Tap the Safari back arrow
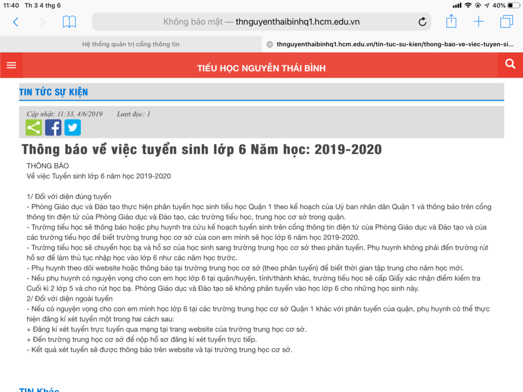The image size is (523, 392). [15, 22]
